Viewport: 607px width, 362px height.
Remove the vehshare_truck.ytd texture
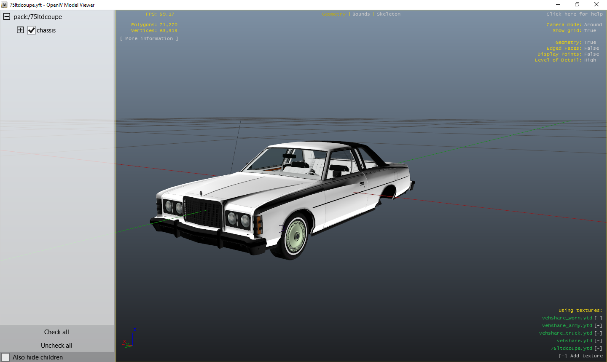pyautogui.click(x=598, y=333)
